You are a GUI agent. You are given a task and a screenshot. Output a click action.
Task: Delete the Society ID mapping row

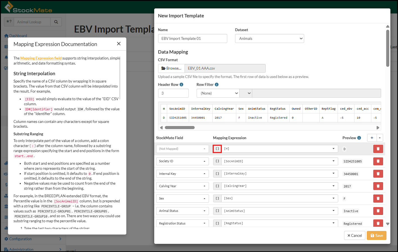(378, 161)
